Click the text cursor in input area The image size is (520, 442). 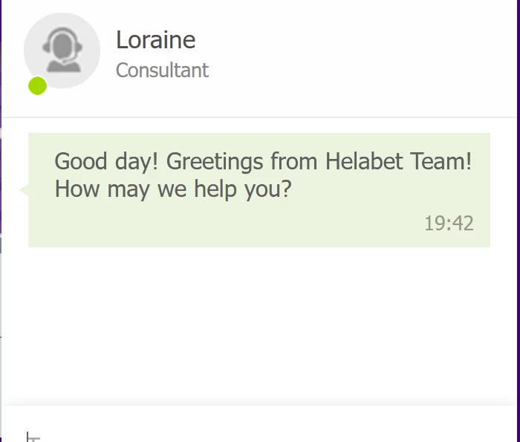[27, 436]
